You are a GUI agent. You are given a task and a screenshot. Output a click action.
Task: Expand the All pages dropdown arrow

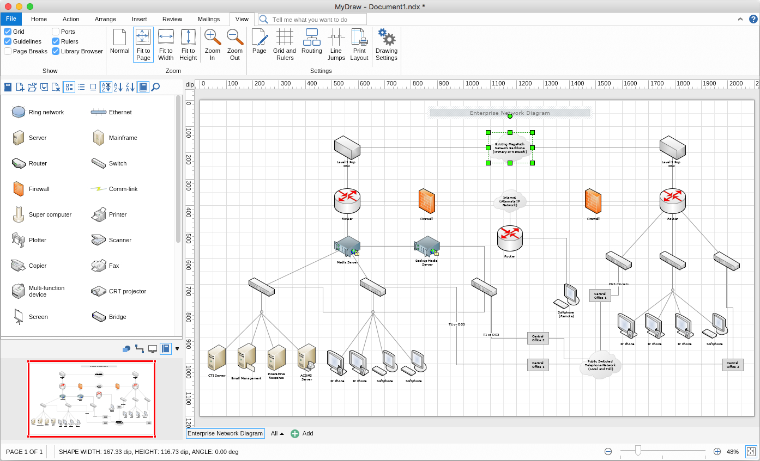282,434
